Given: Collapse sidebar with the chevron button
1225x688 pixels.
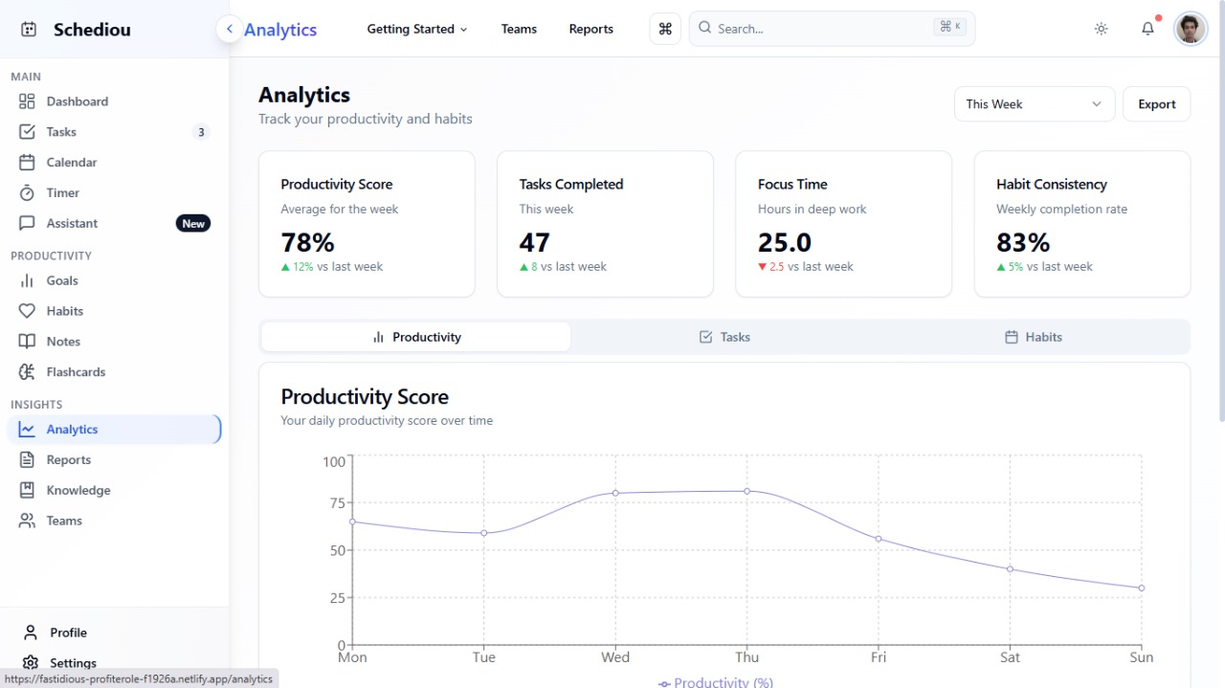Looking at the screenshot, I should (x=229, y=30).
